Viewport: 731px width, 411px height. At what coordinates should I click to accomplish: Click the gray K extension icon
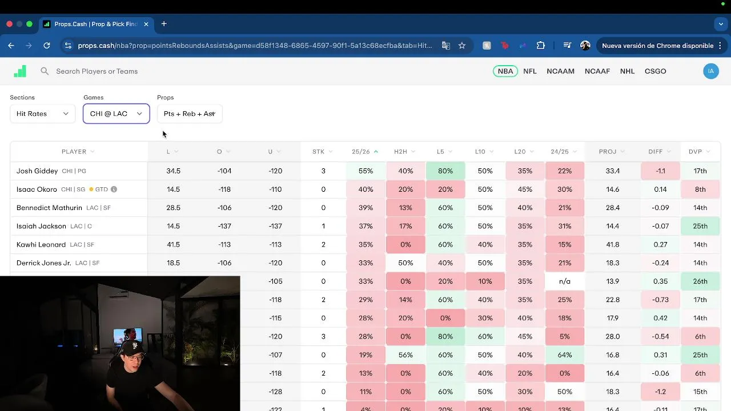coord(487,46)
